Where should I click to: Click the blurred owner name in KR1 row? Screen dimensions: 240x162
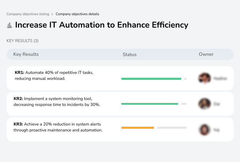tap(220, 78)
